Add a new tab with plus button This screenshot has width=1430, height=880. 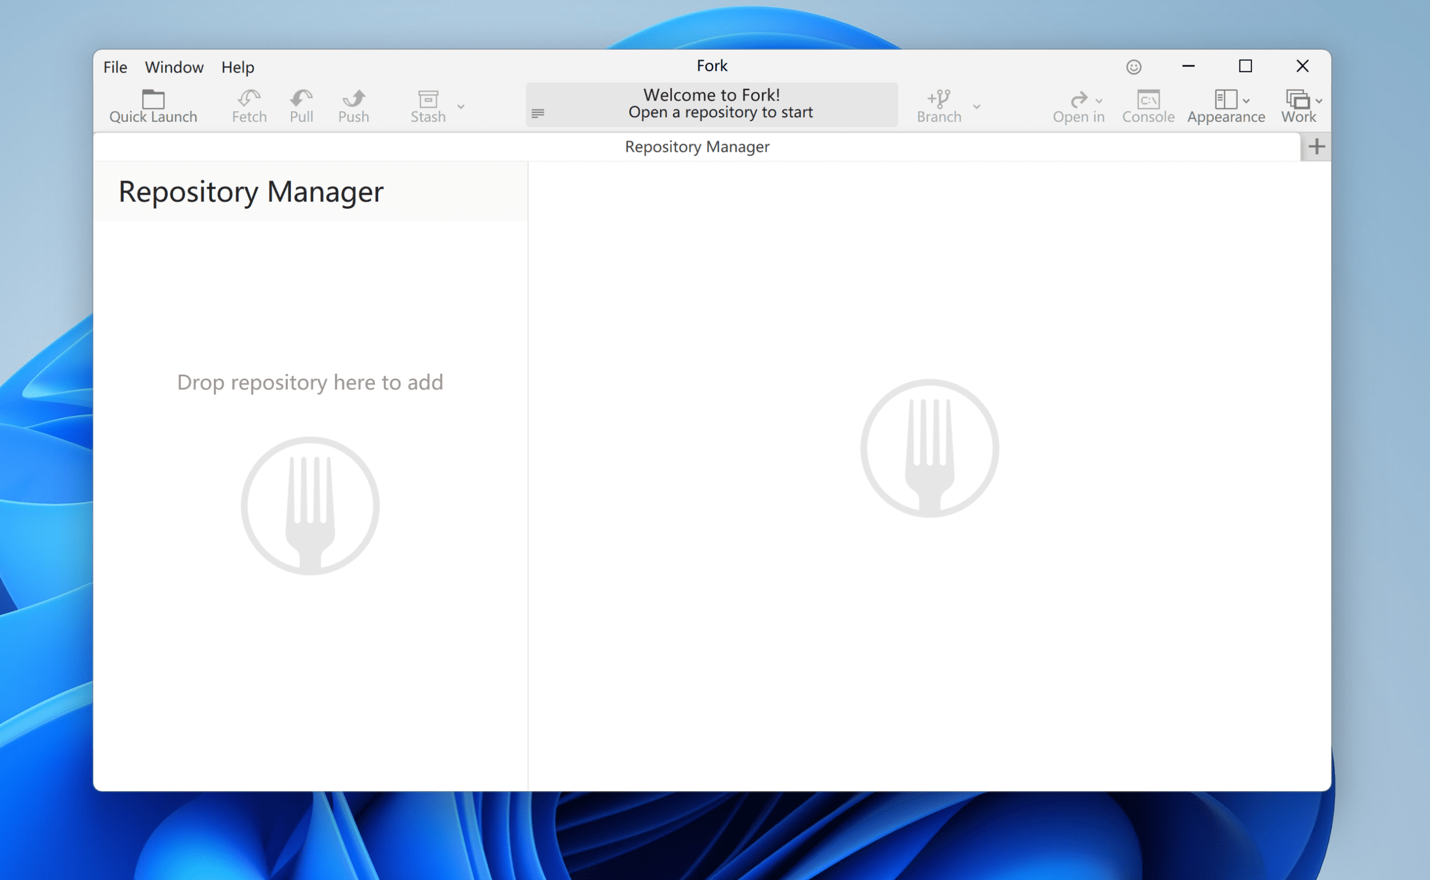click(x=1316, y=147)
